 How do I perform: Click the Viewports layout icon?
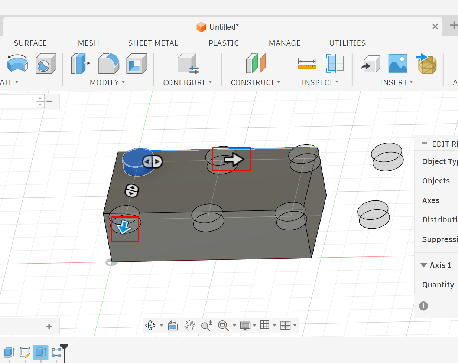pyautogui.click(x=285, y=326)
